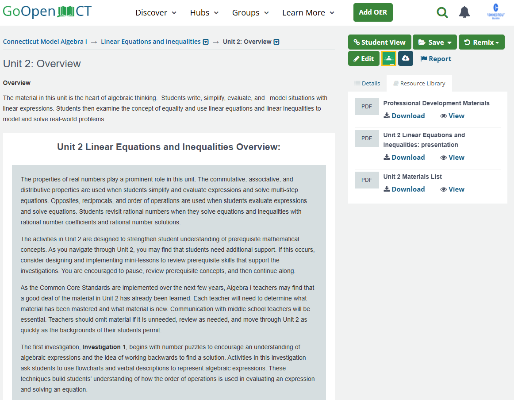514x400 pixels.
Task: Open the Connecticut Model Algebra I breadcrumb
Action: [x=45, y=42]
